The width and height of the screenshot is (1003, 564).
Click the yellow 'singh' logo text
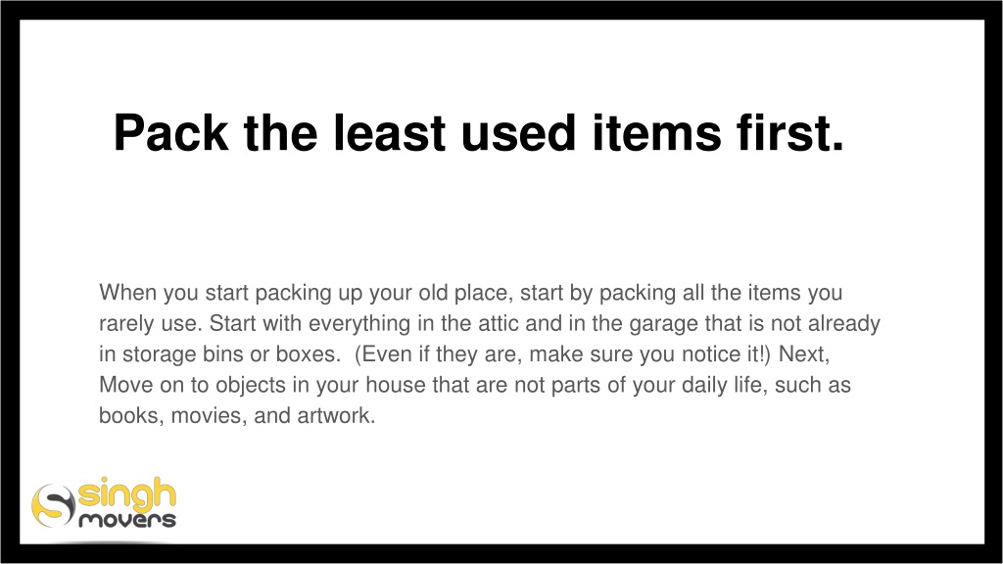(126, 494)
